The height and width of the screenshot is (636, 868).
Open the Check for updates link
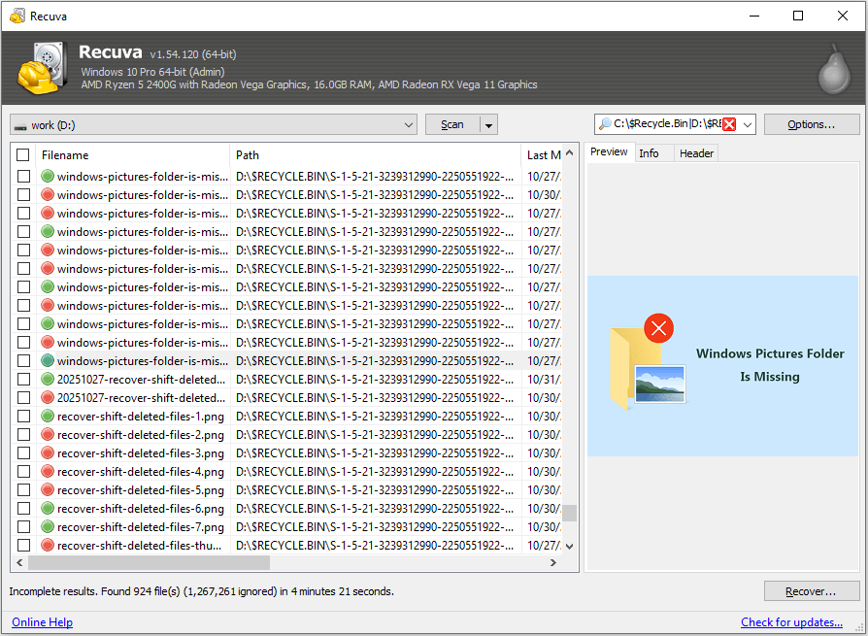pos(791,622)
